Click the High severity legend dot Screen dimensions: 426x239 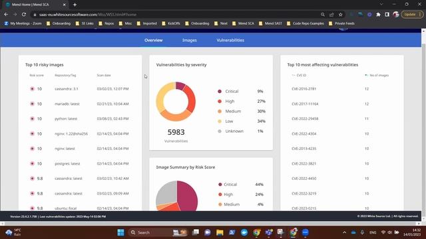coord(220,102)
